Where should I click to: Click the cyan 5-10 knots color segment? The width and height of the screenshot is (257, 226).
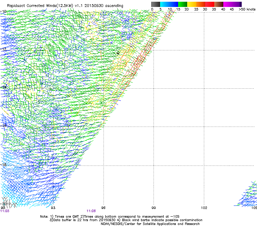coord(165,4)
